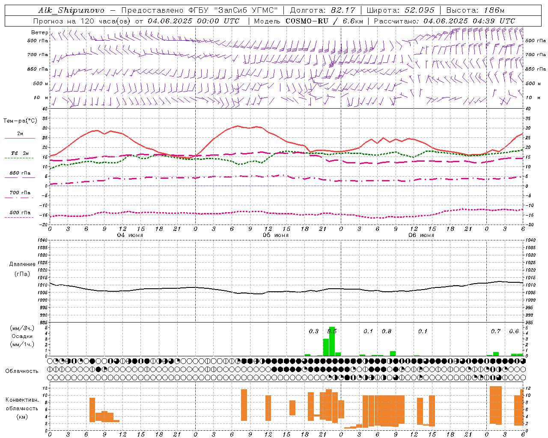Click the 0.6 precipitation amount
This screenshot has height=438, width=548.
point(514,331)
